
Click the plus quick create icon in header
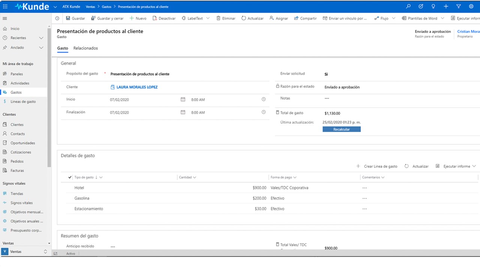point(446,6)
